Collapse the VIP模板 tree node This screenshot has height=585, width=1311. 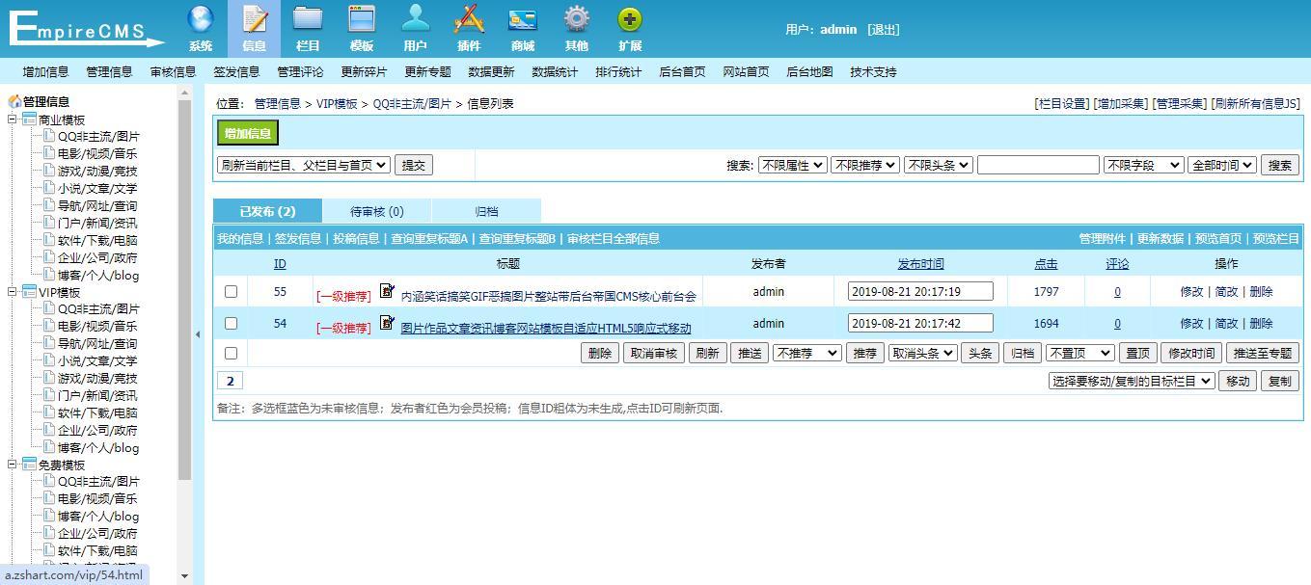[x=13, y=292]
